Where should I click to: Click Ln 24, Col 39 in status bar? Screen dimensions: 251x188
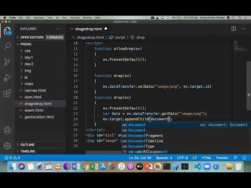pos(140,158)
